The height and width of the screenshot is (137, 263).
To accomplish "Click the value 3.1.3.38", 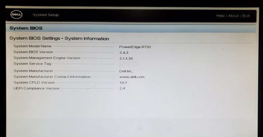I will tap(126, 58).
